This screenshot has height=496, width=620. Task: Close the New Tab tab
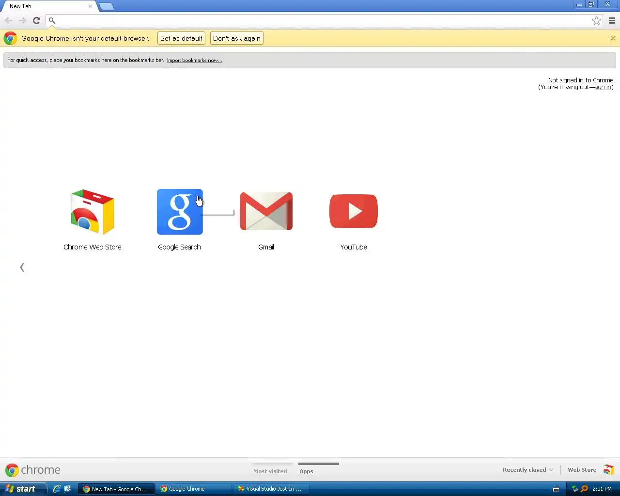point(90,6)
